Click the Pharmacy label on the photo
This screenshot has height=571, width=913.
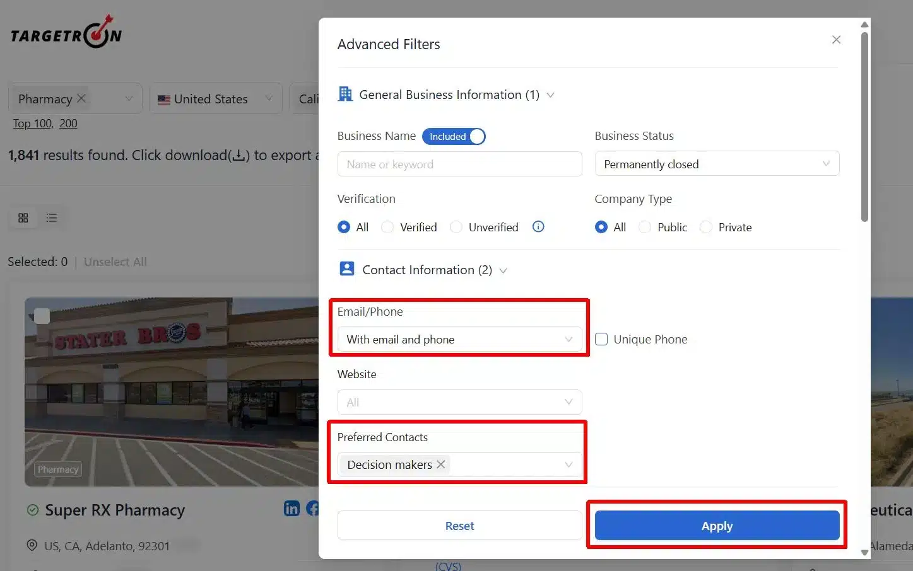point(58,470)
